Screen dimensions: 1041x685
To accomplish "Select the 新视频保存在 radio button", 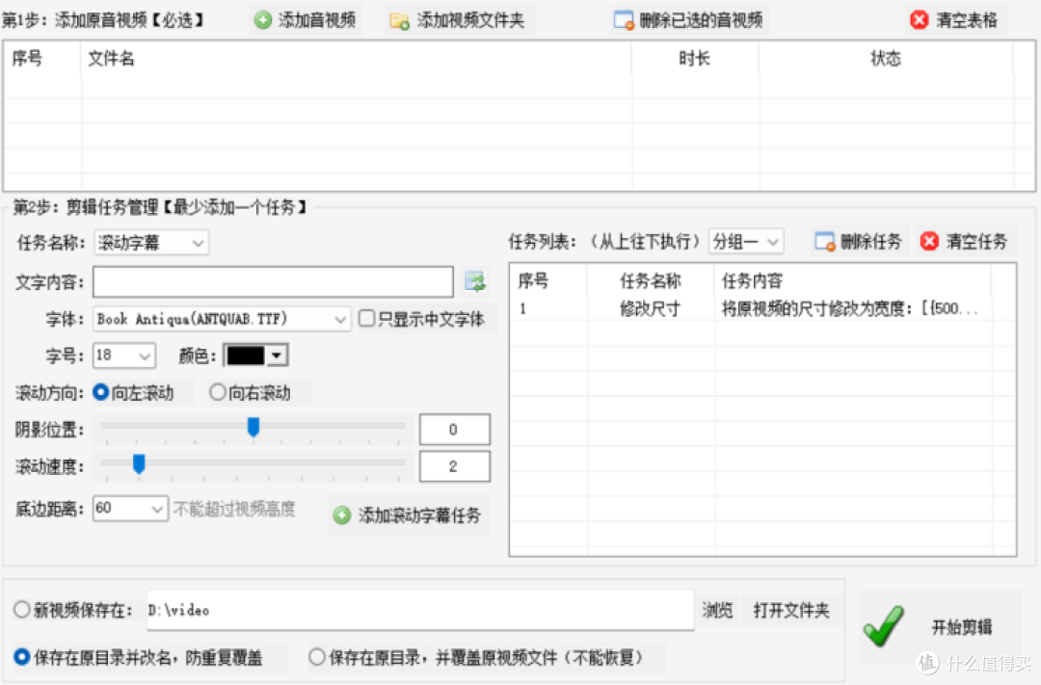I will tap(22, 609).
